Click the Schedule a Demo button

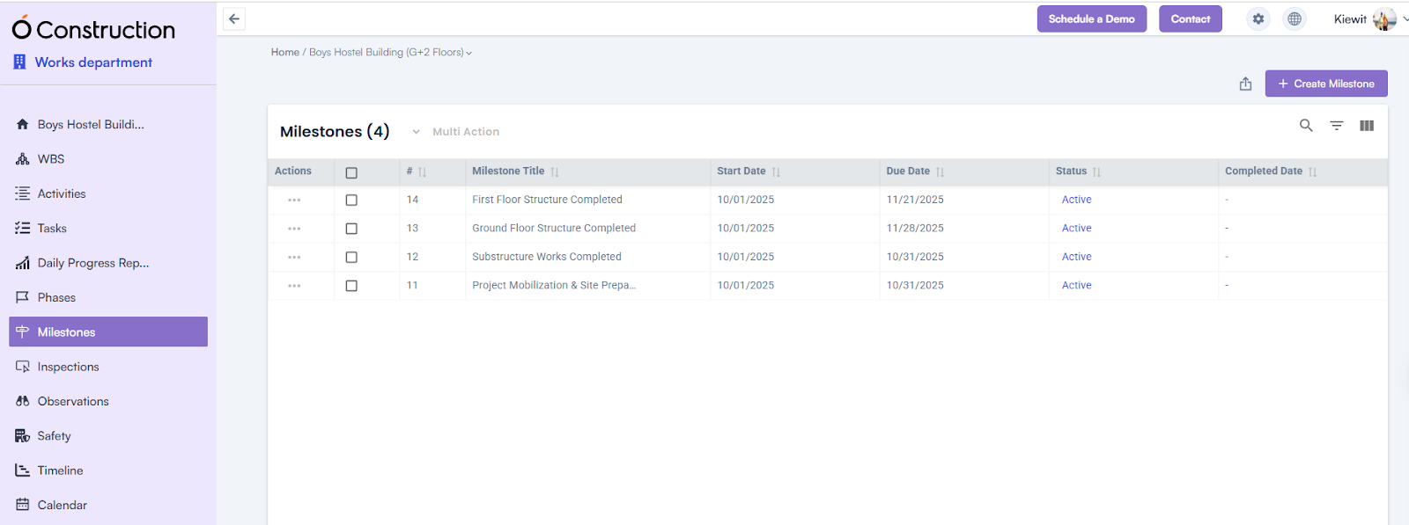(1091, 19)
